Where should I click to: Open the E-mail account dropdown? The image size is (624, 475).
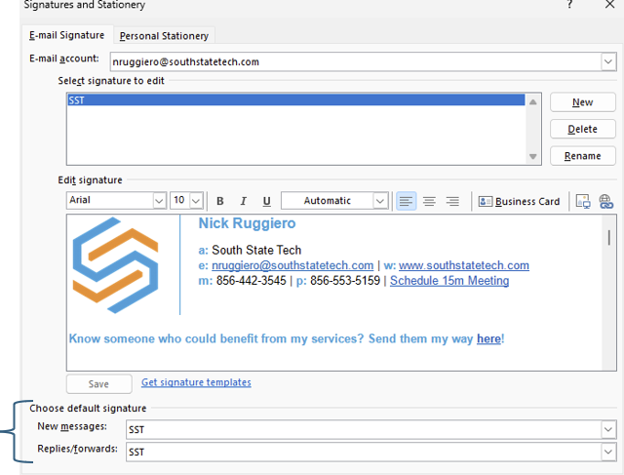pyautogui.click(x=608, y=61)
